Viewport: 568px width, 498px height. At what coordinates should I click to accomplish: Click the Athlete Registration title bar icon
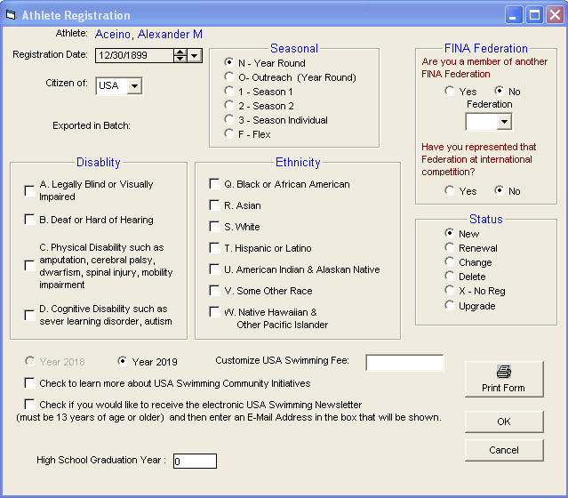pyautogui.click(x=10, y=15)
